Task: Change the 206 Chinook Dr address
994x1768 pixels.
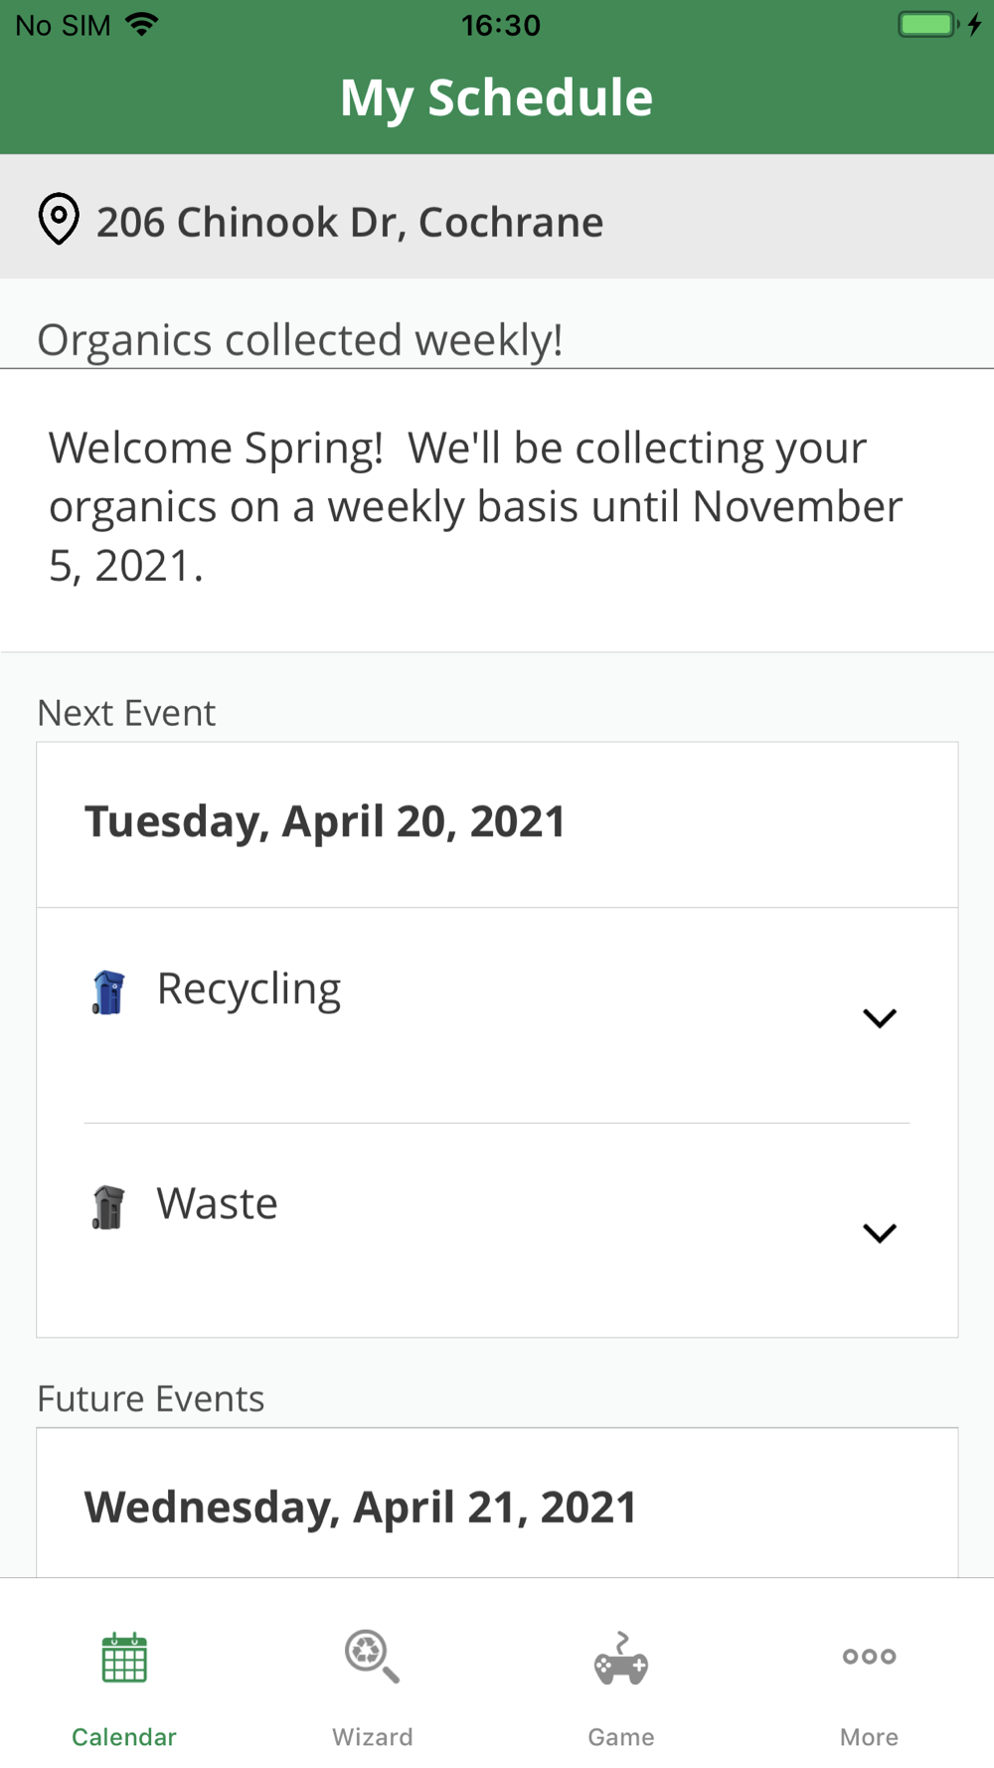Action: click(350, 222)
